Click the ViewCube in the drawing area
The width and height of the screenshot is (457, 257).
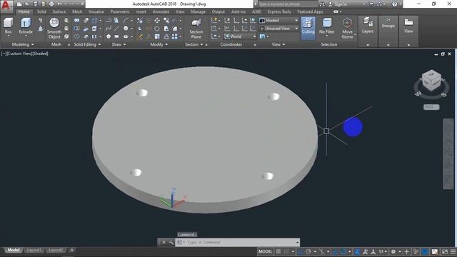[x=431, y=81]
